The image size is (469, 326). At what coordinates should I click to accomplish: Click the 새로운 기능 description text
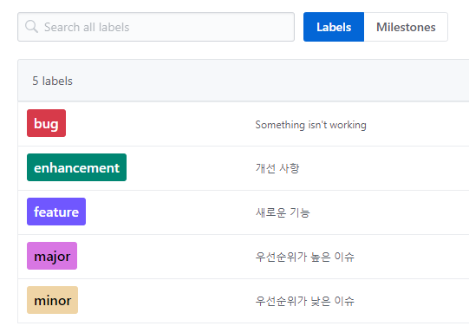283,212
